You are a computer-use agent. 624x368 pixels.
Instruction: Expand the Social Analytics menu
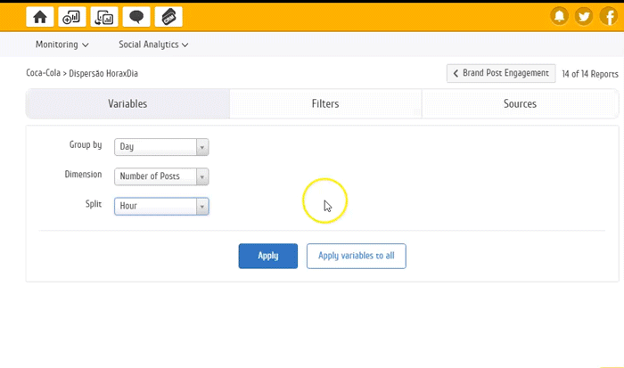[152, 45]
